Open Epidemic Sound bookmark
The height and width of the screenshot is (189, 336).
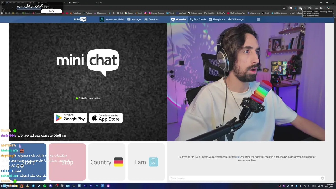tap(195, 13)
